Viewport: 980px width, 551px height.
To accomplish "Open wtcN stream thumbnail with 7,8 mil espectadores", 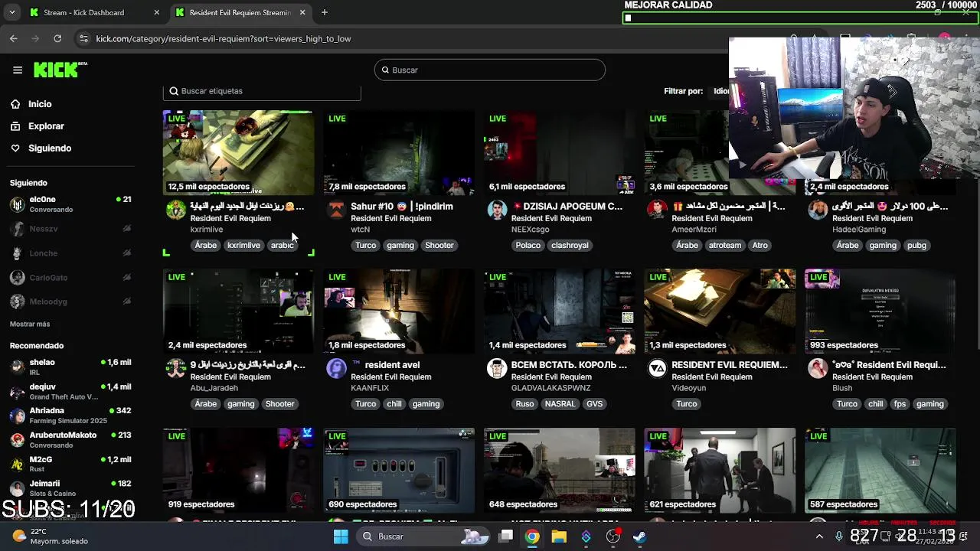I will pyautogui.click(x=399, y=153).
